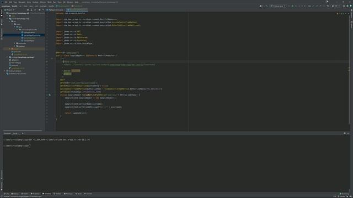Collapse the sampleapp root project node
The height and width of the screenshot is (198, 353).
click(5, 13)
